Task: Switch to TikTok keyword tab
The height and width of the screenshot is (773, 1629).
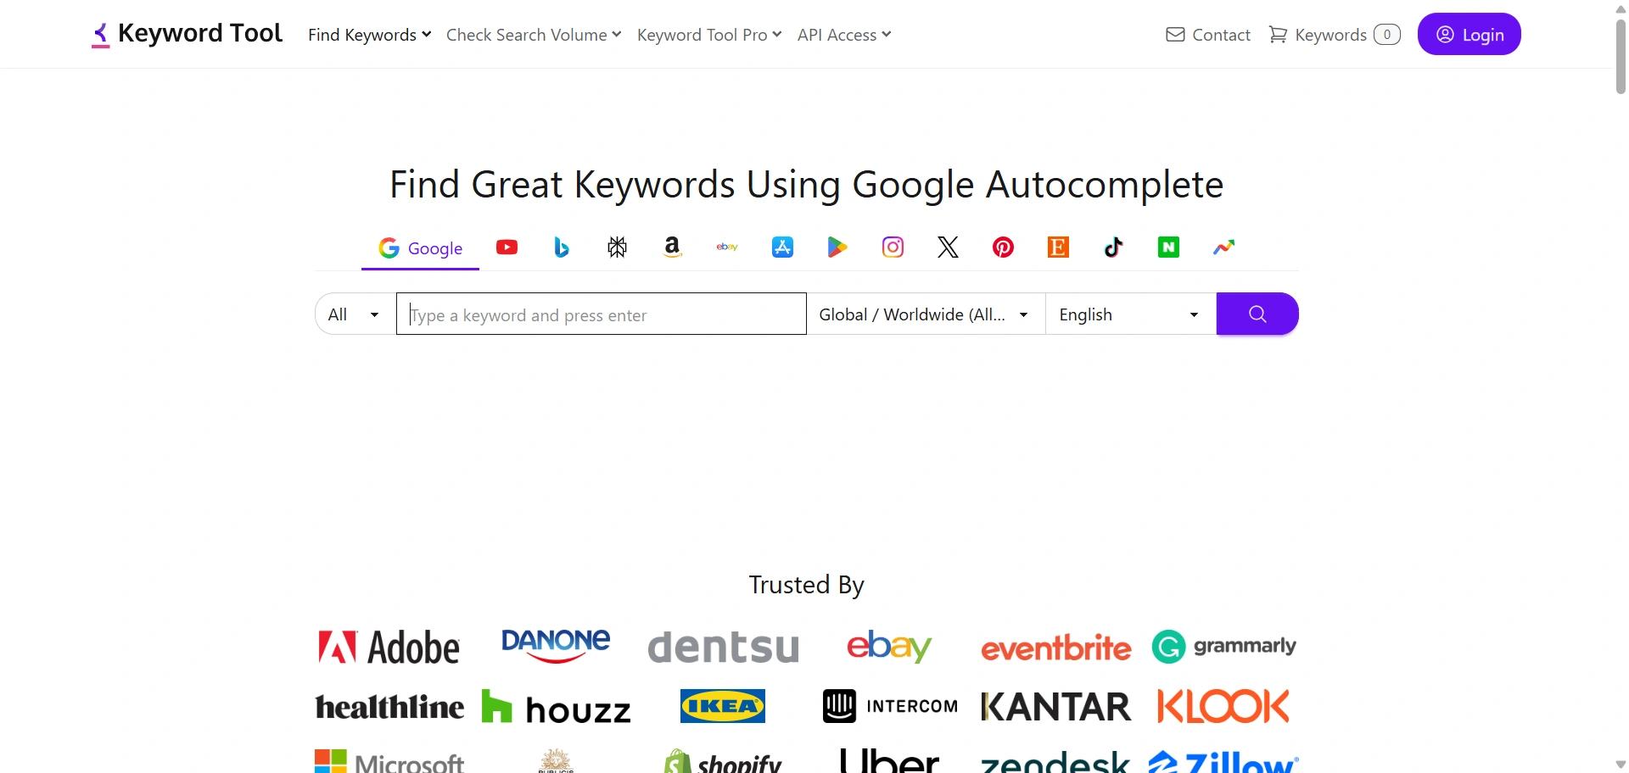Action: tap(1113, 247)
